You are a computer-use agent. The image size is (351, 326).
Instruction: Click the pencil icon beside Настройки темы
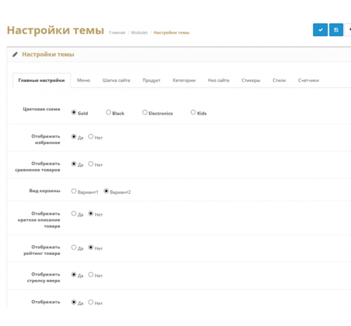15,54
